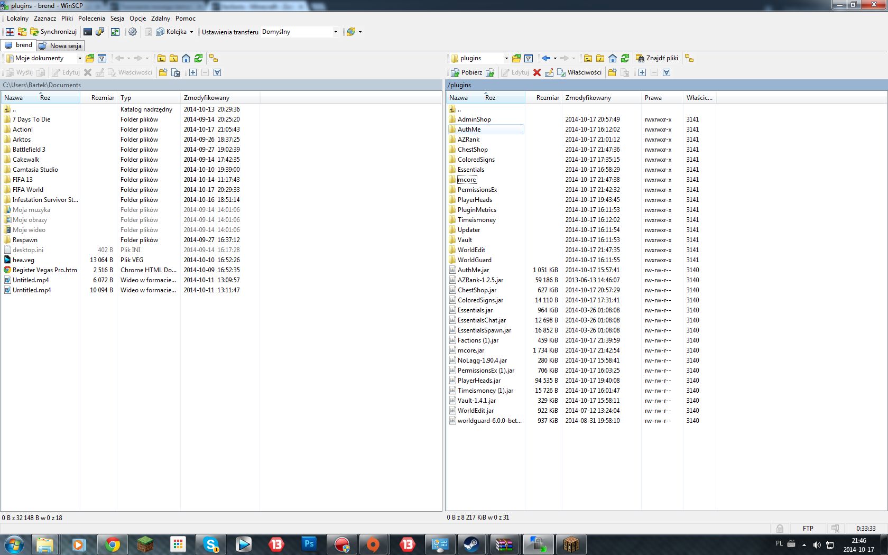Sort remote files by Prawa column header

pyautogui.click(x=662, y=98)
